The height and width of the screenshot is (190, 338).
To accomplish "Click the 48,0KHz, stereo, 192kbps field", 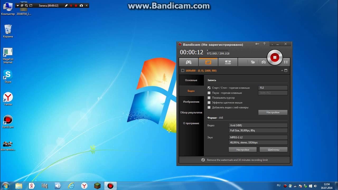I will tap(258, 142).
